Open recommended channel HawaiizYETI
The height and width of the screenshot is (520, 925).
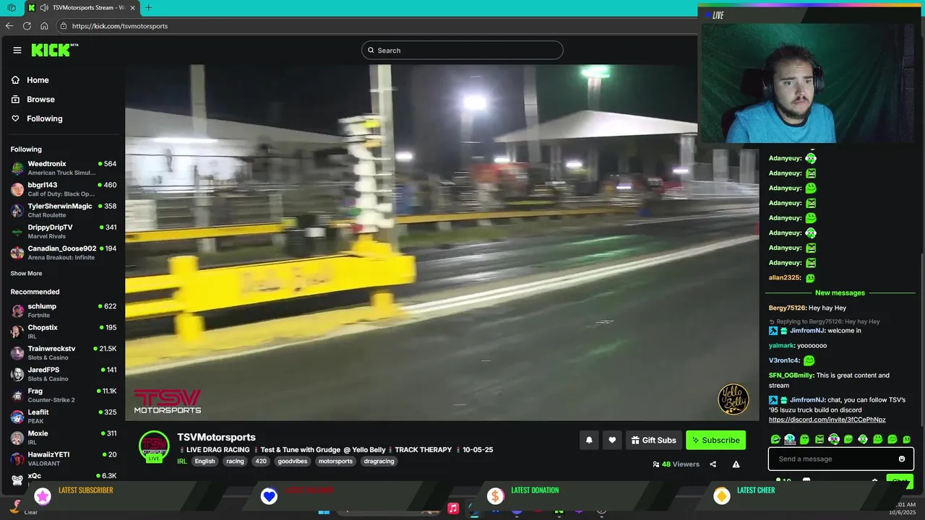[x=64, y=459]
